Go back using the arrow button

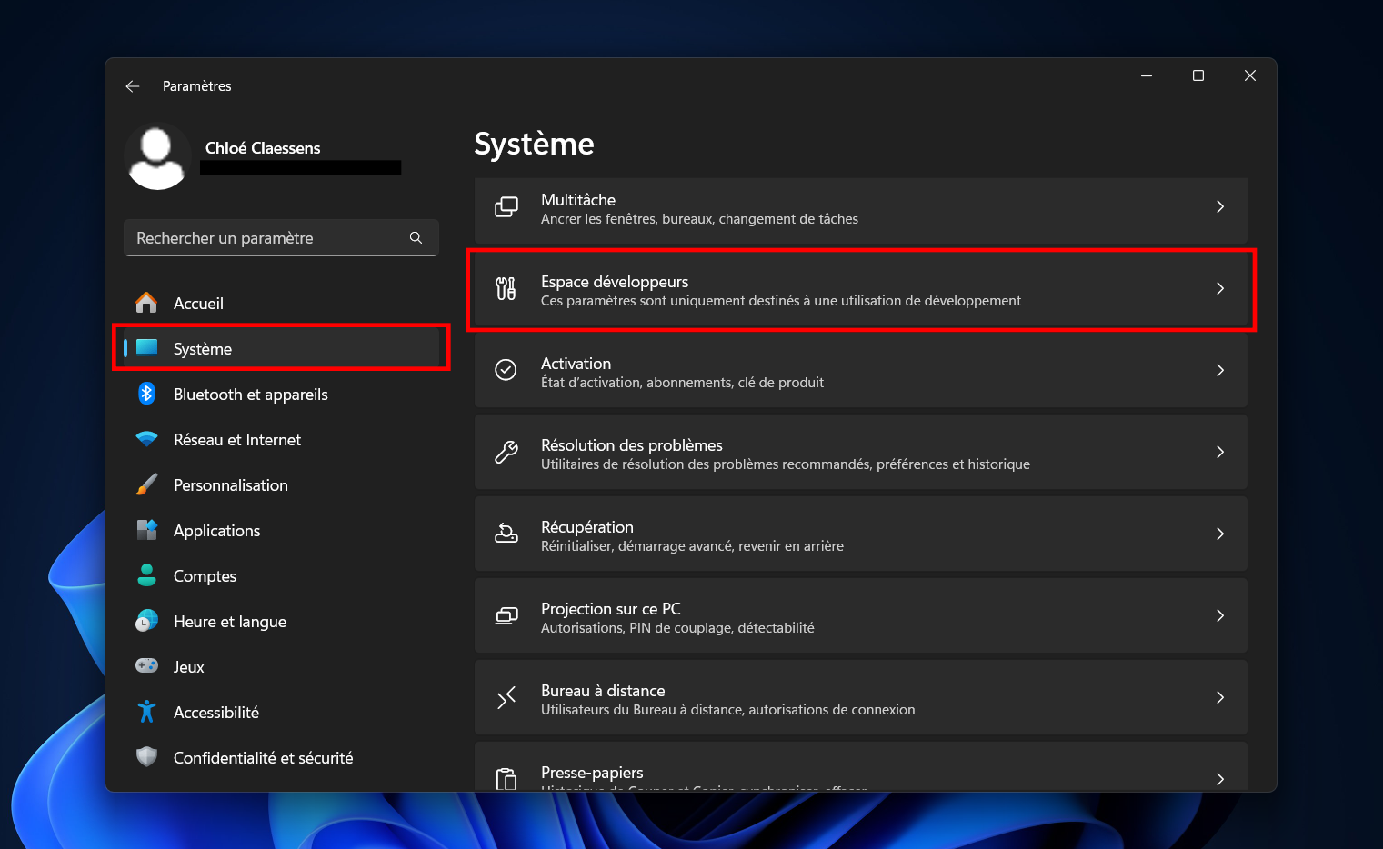132,85
